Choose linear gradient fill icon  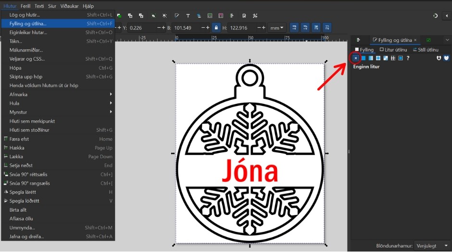371,58
